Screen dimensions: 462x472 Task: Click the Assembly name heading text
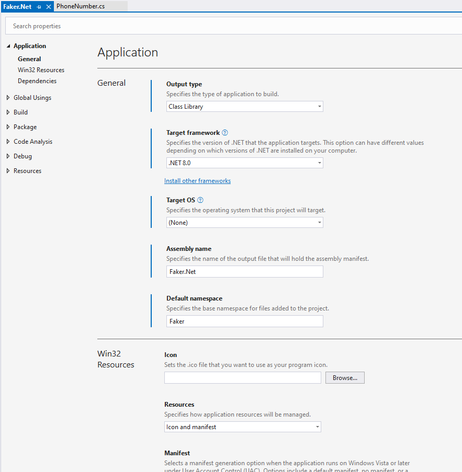click(x=189, y=249)
